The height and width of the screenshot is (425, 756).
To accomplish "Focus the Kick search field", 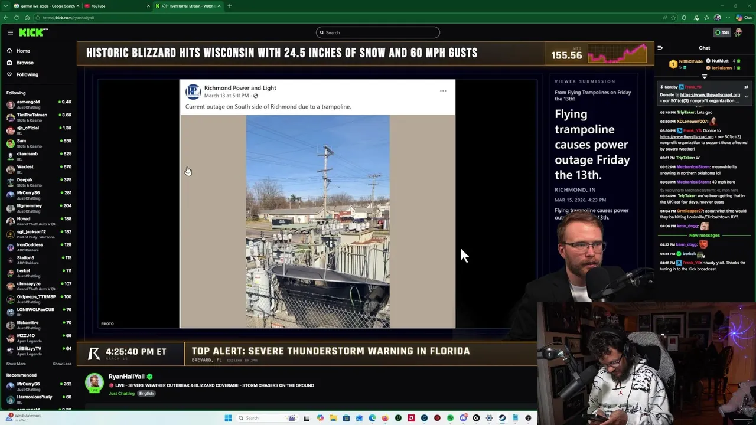I will pos(378,32).
